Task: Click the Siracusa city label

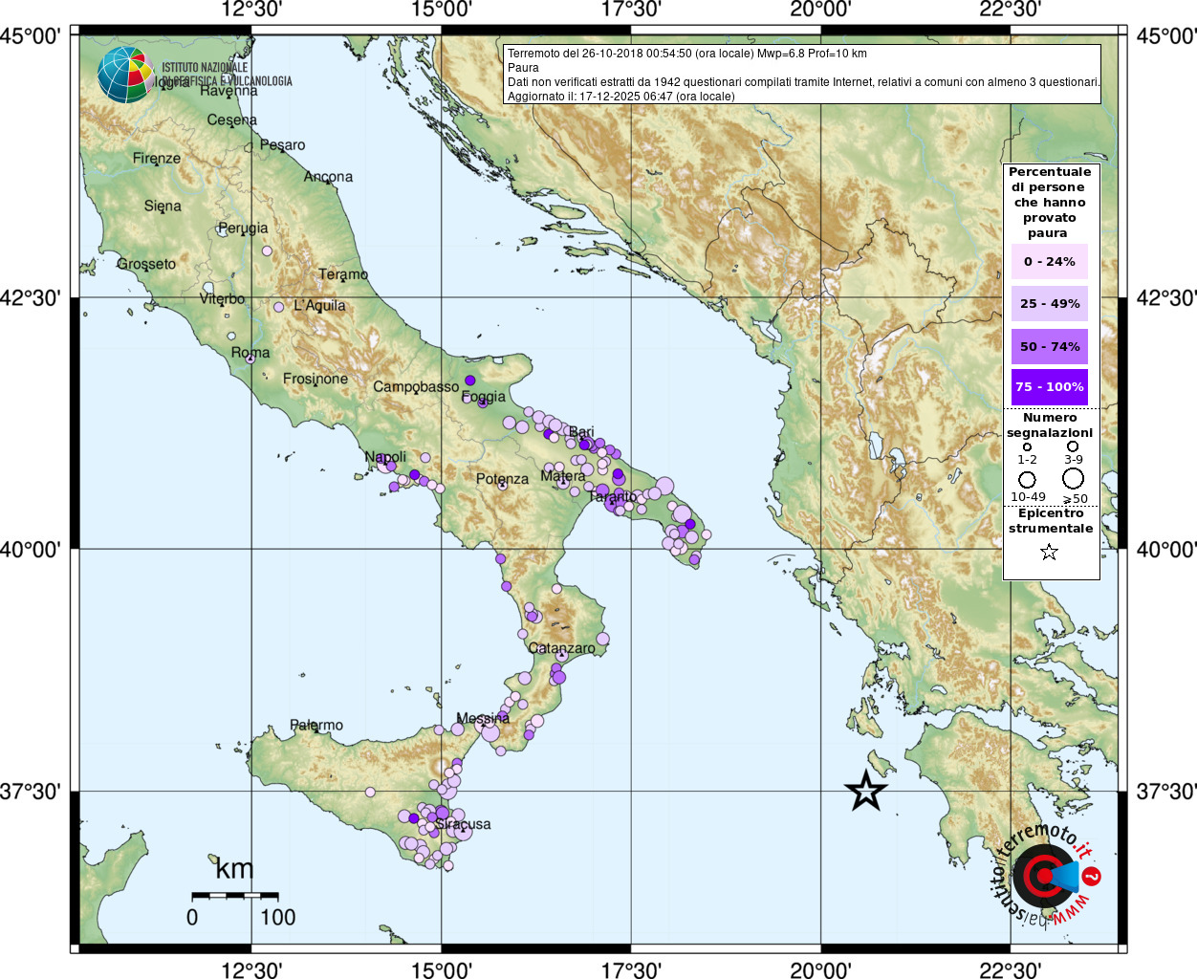Action: [x=463, y=824]
